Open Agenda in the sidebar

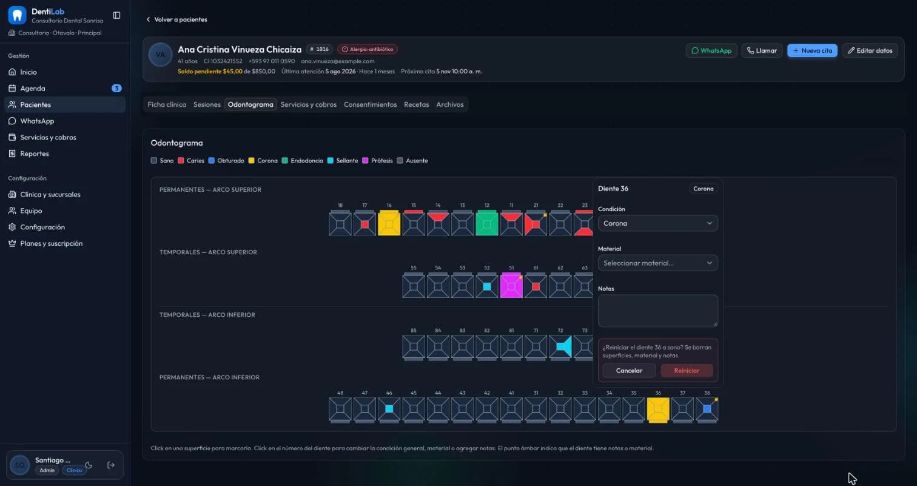tap(65, 88)
